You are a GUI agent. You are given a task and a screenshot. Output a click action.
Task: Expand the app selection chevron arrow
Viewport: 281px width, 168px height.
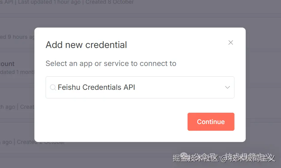[x=227, y=87]
